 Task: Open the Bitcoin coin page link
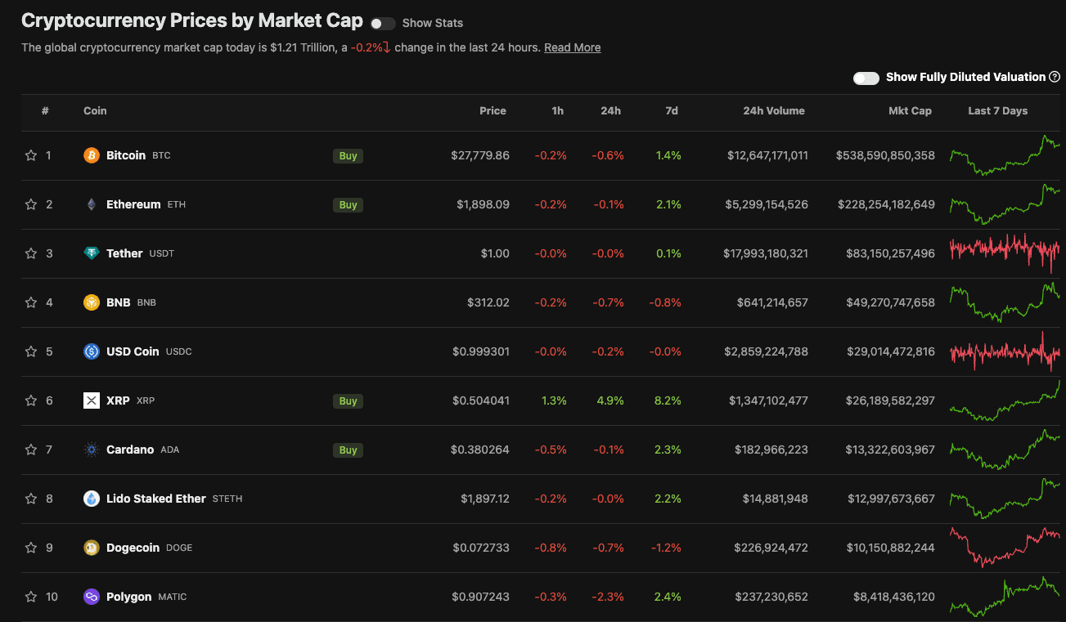click(126, 155)
